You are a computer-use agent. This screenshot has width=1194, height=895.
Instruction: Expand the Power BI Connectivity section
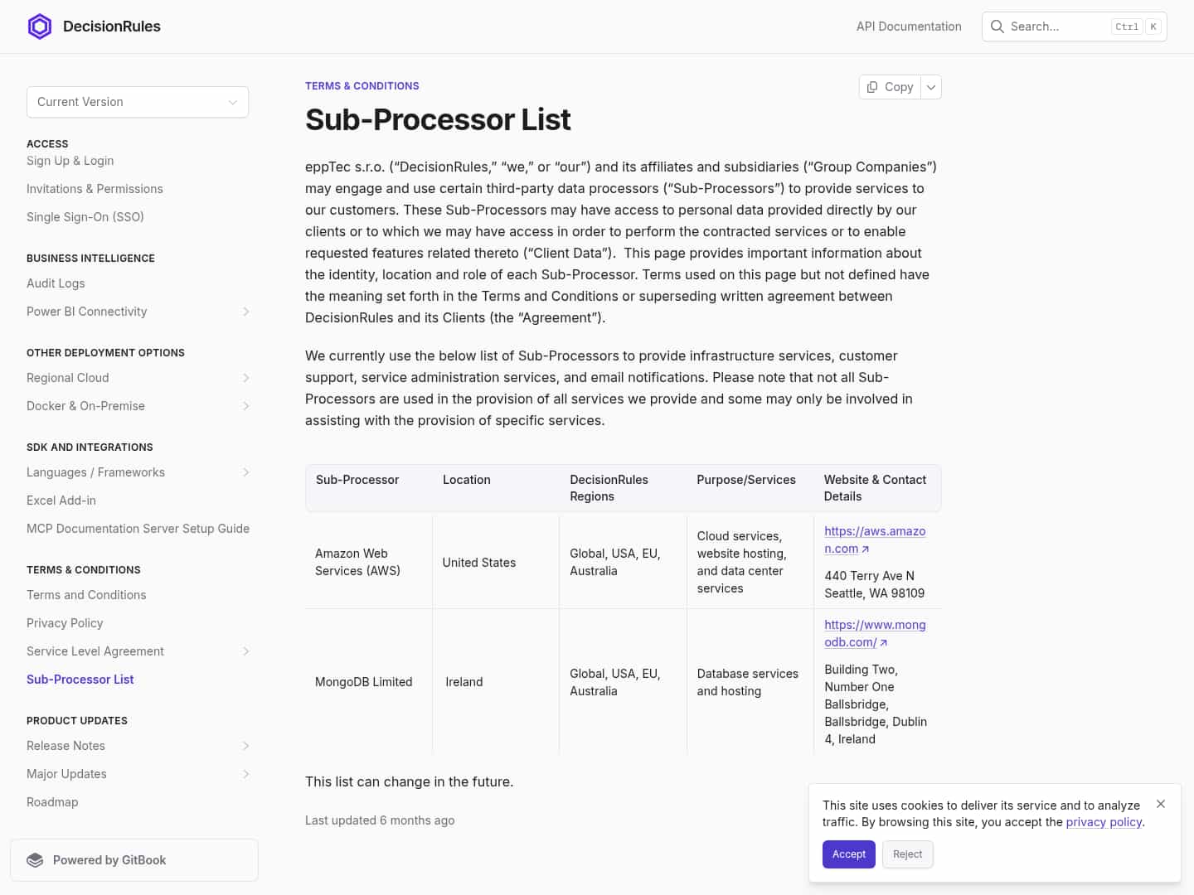tap(245, 312)
